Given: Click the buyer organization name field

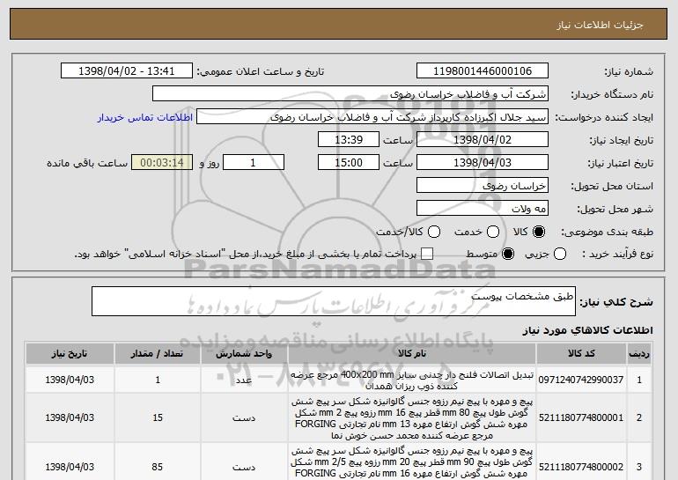Looking at the screenshot, I should coord(350,94).
